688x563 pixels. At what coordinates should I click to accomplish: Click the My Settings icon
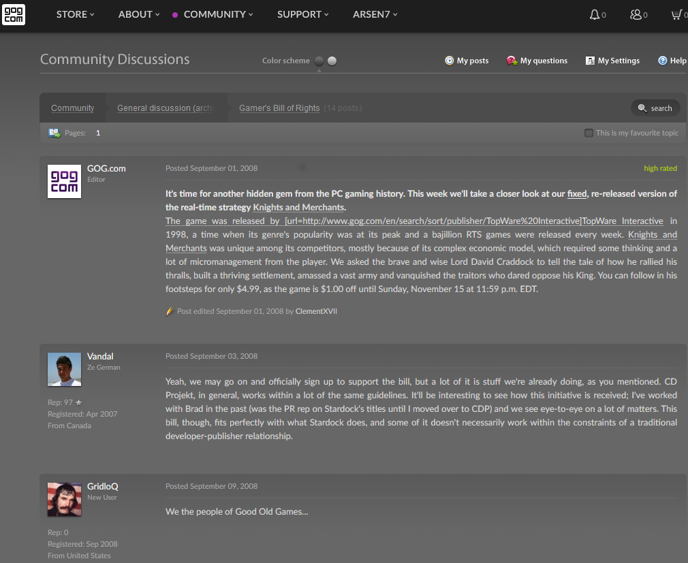tap(590, 61)
